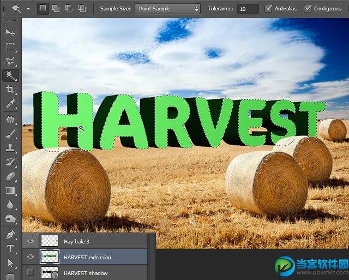
Task: Select the Pen tool
Action: click(10, 235)
